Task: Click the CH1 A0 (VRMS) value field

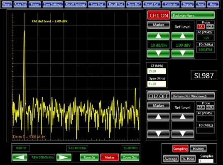Action: pos(206,38)
